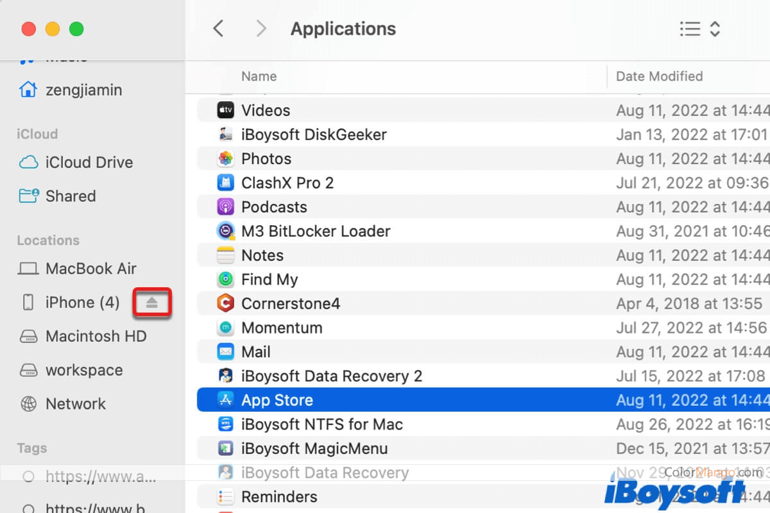Click the list view icon near top right
Viewport: 770px width, 513px height.
click(689, 28)
